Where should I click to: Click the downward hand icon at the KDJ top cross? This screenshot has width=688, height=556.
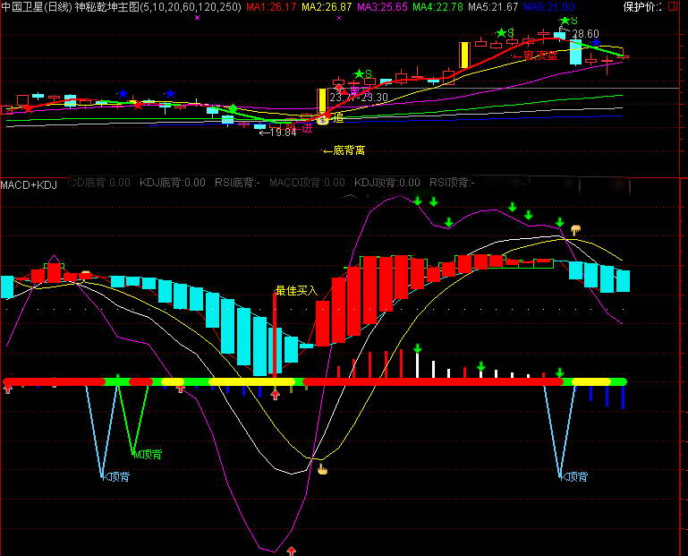[575, 229]
